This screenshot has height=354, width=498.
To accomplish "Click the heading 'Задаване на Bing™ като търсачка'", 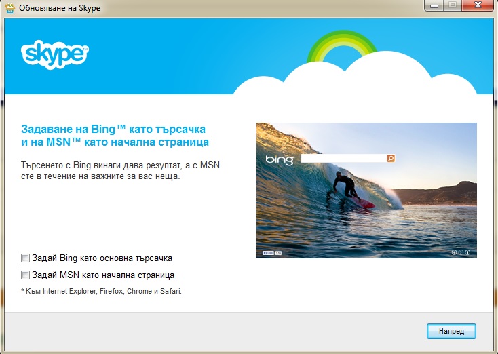I will click(113, 130).
